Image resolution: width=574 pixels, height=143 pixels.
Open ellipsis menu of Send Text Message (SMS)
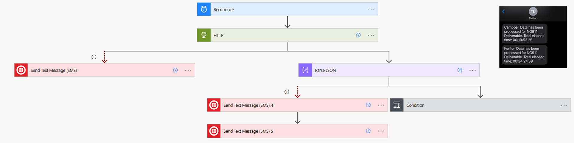pos(188,70)
